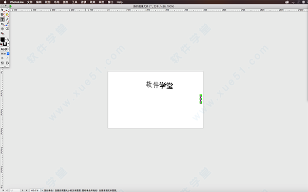Open the 窗口 (Window) menu
This screenshot has width=308, height=192.
(110, 2)
